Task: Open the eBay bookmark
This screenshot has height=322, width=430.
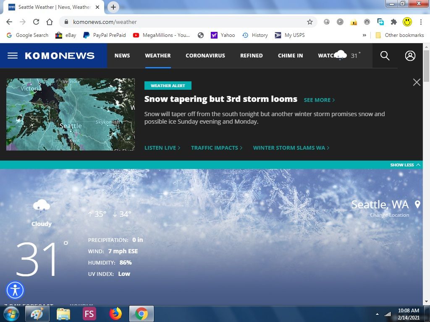Action: point(66,35)
